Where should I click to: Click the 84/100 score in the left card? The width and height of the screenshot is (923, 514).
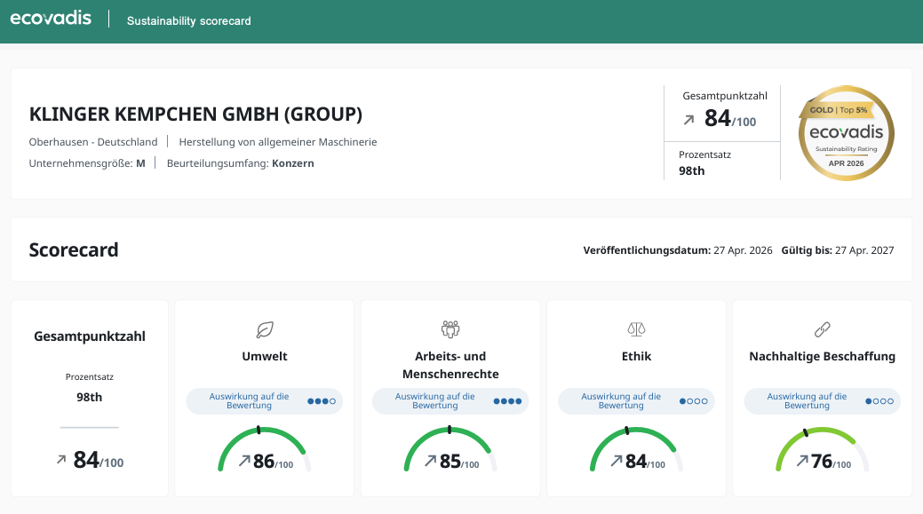click(x=99, y=460)
